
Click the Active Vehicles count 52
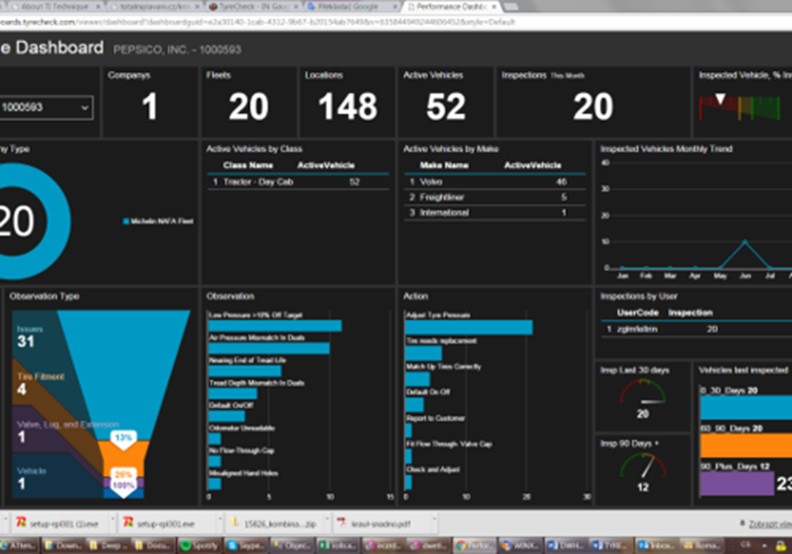(x=445, y=107)
